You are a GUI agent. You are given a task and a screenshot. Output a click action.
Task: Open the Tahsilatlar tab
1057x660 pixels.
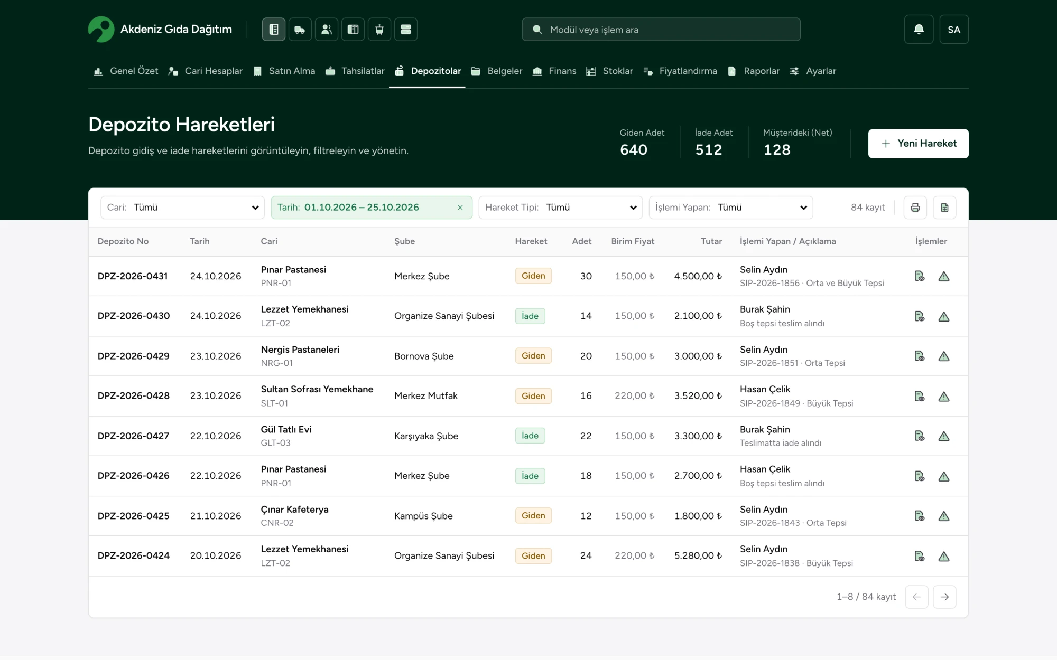click(355, 71)
